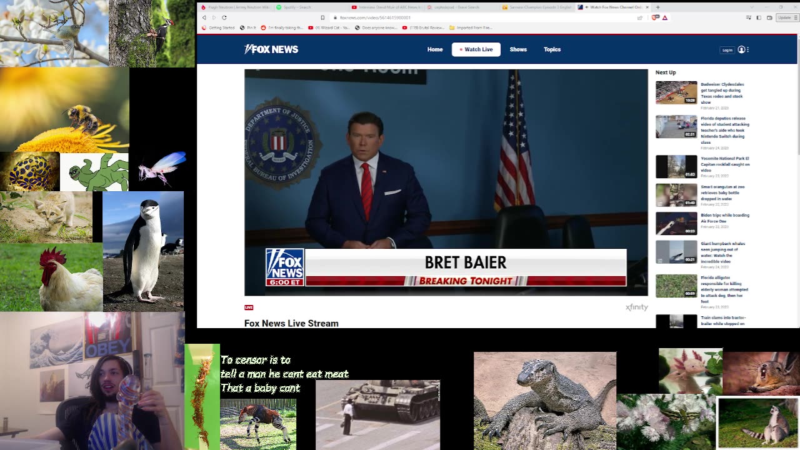Click the browser back arrow
800x450 pixels.
pos(204,17)
